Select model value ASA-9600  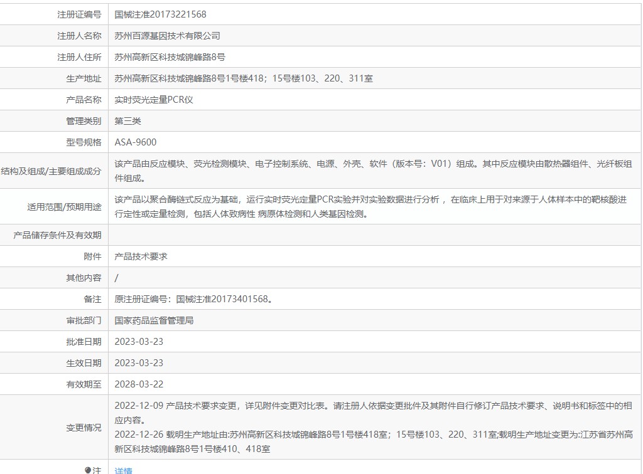(136, 142)
